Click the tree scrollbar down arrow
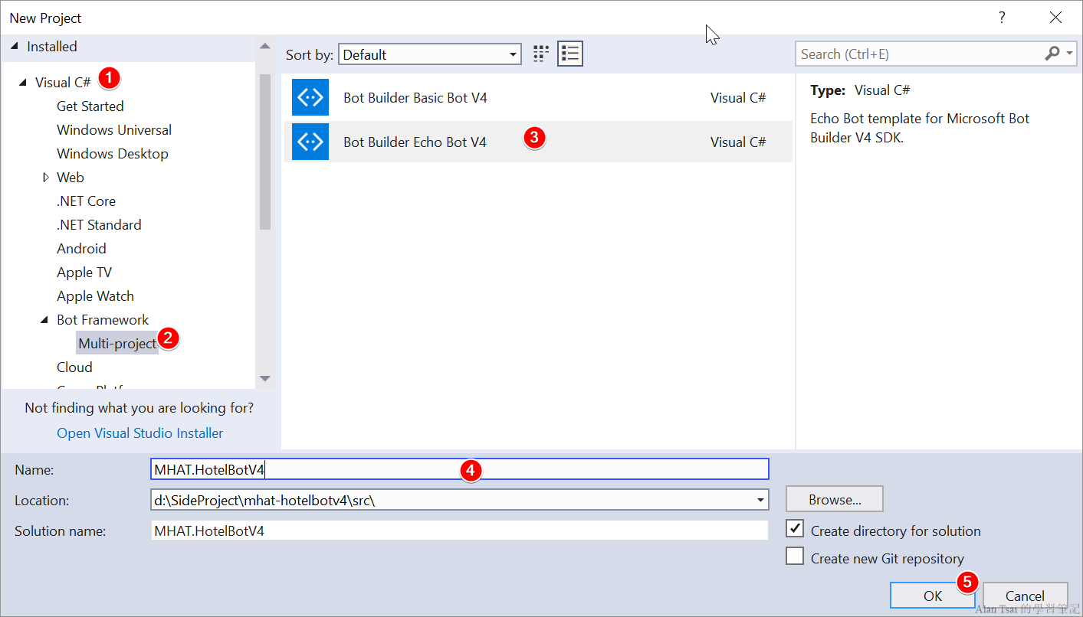 [265, 379]
